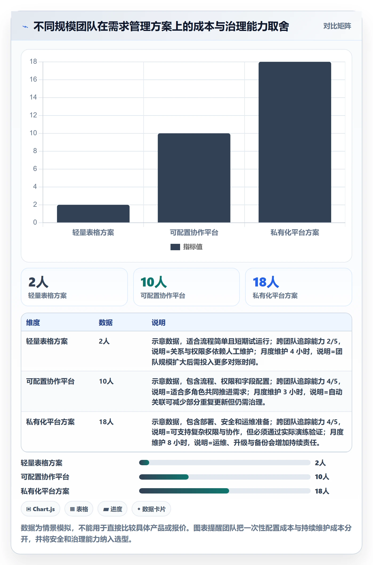Screen dimensions: 373x565
Task: Click the 数据卡片 tag diamond icon
Action: tap(139, 509)
